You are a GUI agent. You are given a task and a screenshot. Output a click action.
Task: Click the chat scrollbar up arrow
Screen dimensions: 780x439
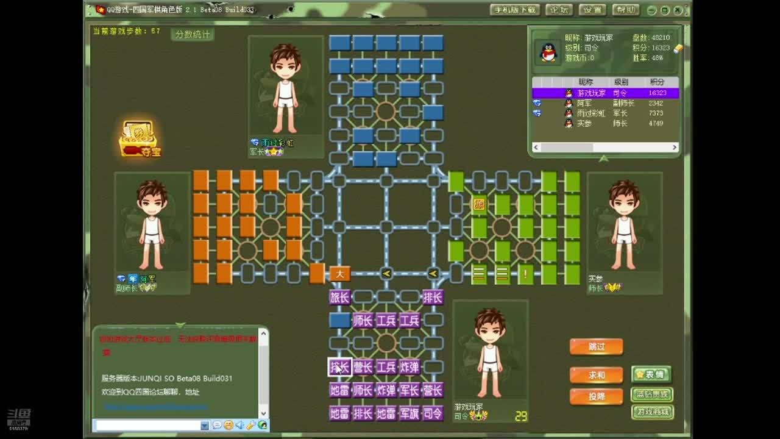click(263, 334)
